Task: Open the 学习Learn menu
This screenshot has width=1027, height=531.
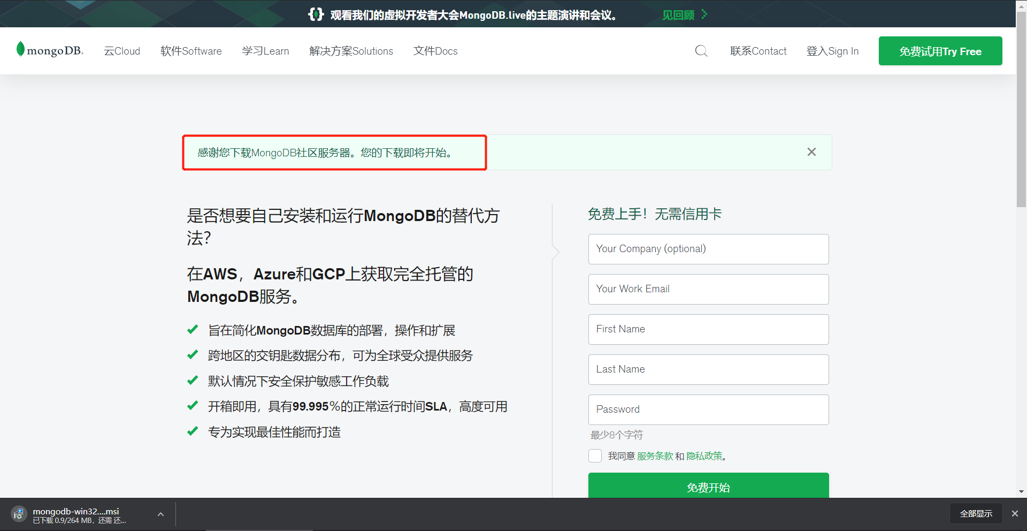Action: click(265, 51)
